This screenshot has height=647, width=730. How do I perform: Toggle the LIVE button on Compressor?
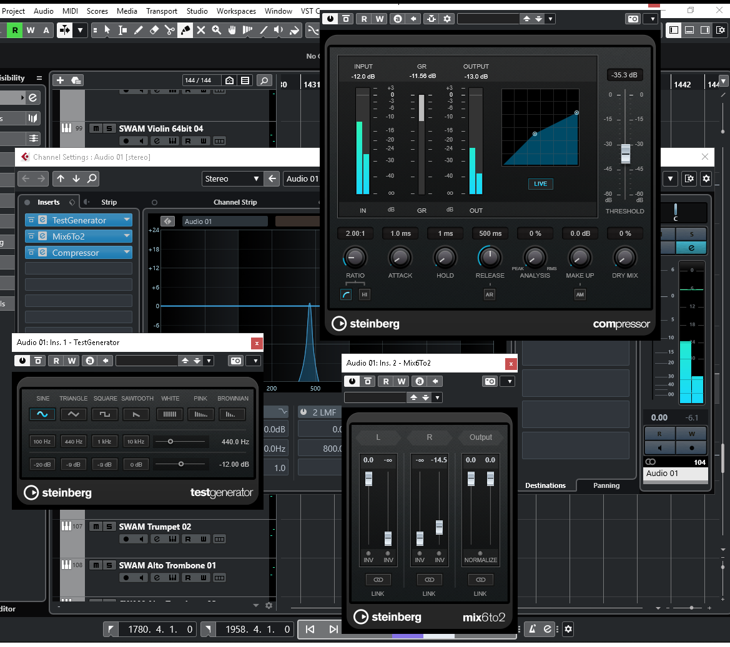point(541,183)
